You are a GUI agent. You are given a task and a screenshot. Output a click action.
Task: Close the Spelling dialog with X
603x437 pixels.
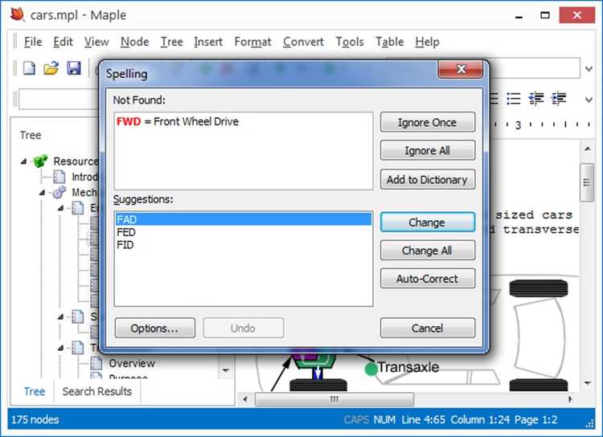(461, 69)
